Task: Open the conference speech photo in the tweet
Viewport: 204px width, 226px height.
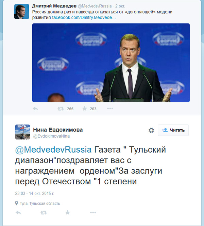Action: 111,62
